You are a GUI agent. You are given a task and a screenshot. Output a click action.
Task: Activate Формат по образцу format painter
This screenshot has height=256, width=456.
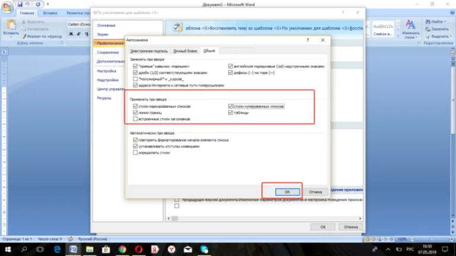click(x=42, y=36)
